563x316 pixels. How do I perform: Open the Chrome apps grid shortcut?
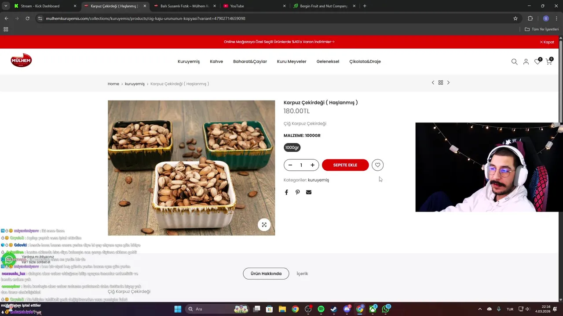click(6, 29)
